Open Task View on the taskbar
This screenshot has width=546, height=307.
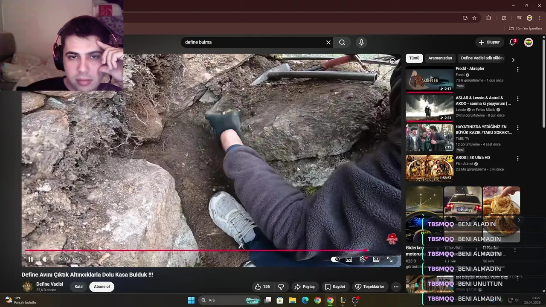(x=267, y=300)
